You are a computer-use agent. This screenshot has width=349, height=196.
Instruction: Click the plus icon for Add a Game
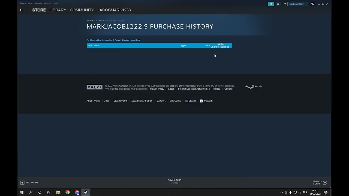pyautogui.click(x=22, y=183)
